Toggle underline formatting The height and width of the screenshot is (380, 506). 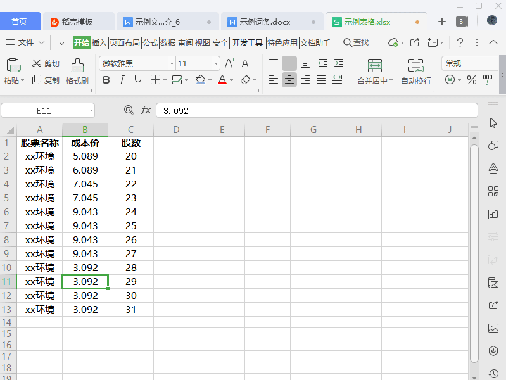137,80
